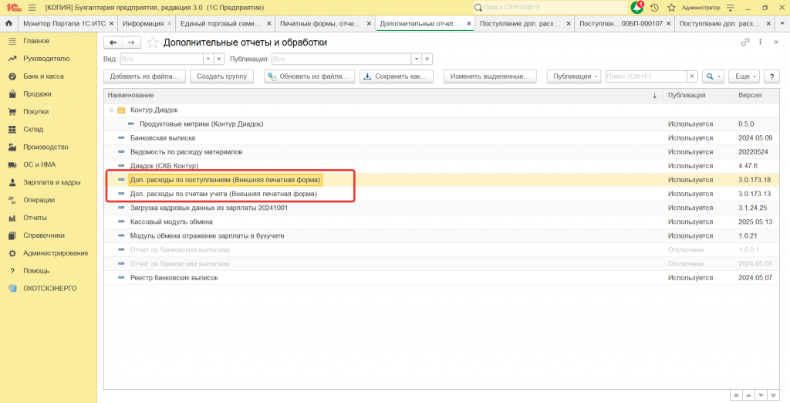This screenshot has height=403, width=790.
Task: Open favorites star icon in title bar
Action: coord(671,8)
